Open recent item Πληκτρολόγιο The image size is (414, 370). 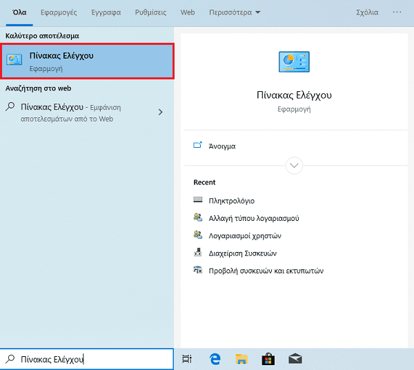pyautogui.click(x=232, y=201)
